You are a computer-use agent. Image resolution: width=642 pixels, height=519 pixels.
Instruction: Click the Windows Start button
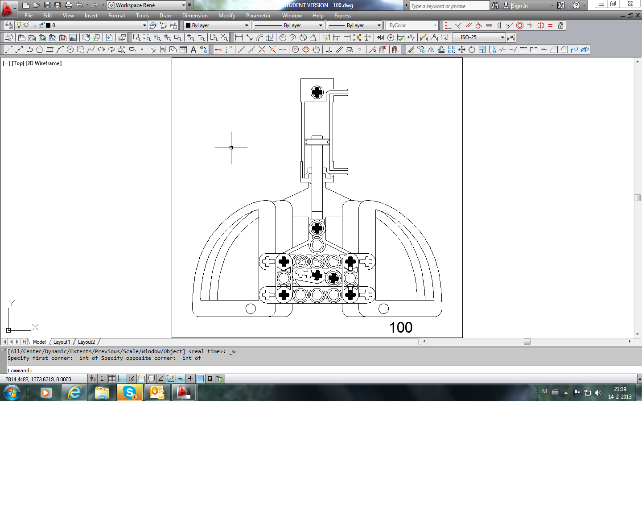[12, 393]
